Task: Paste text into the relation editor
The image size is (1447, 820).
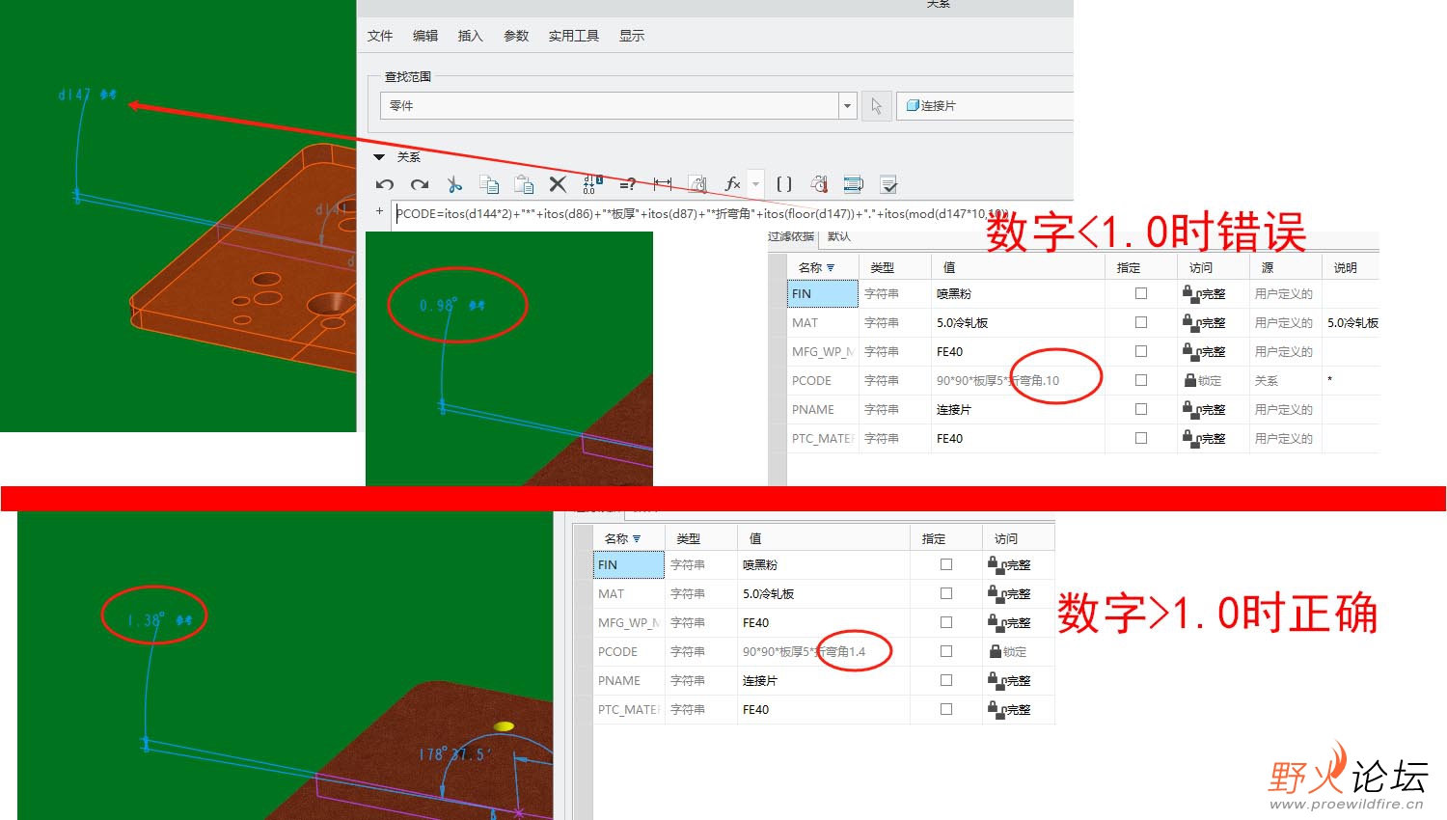Action: pos(524,184)
